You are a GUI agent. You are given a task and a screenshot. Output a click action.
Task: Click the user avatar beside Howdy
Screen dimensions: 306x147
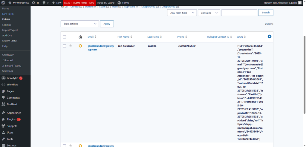pyautogui.click(x=300, y=3)
